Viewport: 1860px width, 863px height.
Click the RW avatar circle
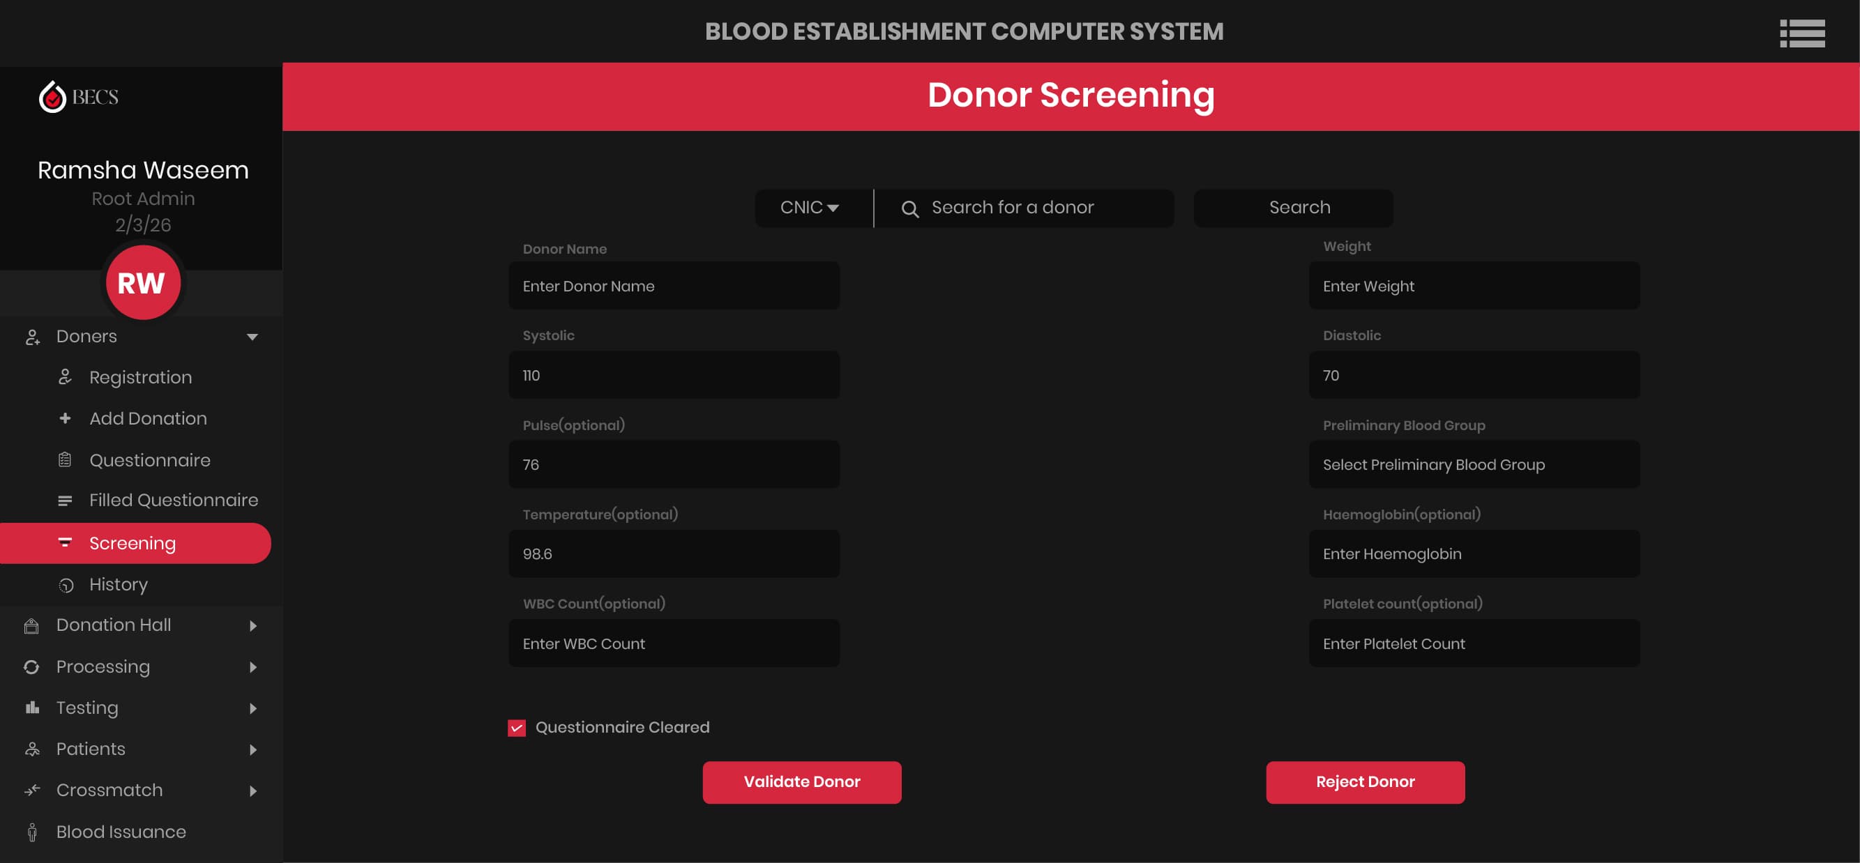[x=142, y=283]
